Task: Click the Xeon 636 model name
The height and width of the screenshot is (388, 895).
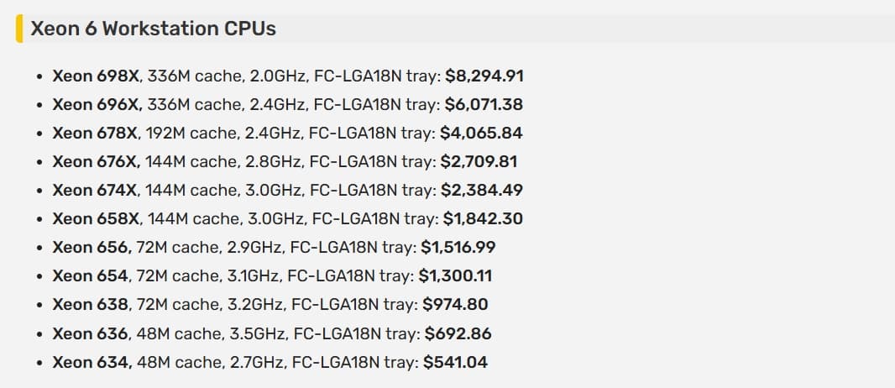Action: pos(90,333)
